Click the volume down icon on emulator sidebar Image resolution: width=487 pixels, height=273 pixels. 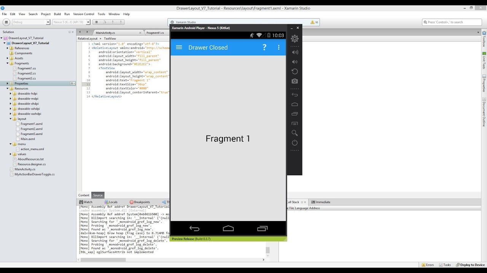pos(294,62)
